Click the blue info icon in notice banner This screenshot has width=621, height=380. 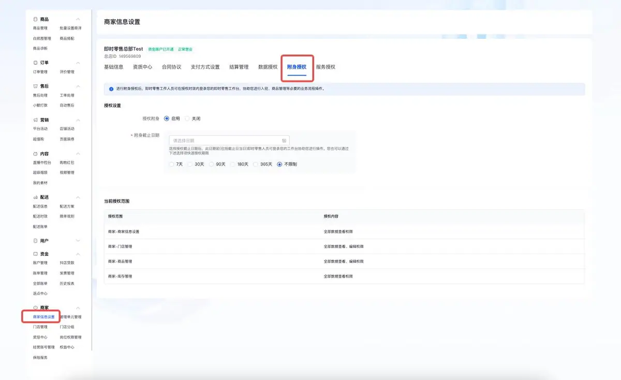pos(111,89)
